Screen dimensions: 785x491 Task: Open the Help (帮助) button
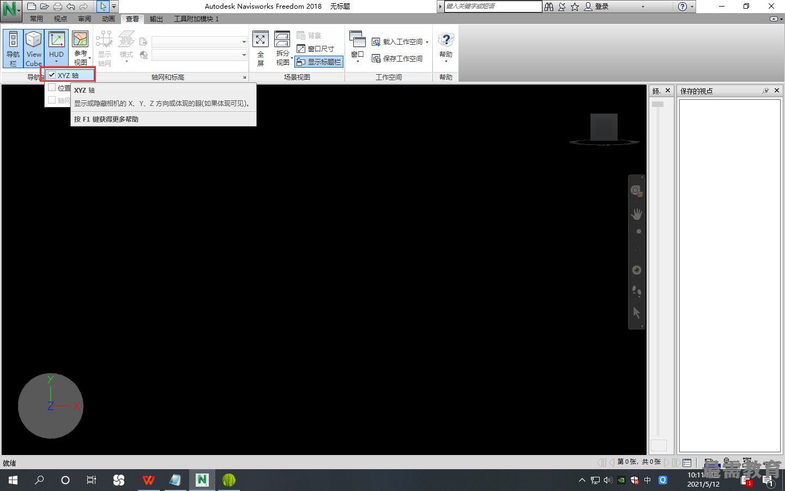click(x=446, y=47)
